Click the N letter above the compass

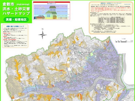pos(43,29)
